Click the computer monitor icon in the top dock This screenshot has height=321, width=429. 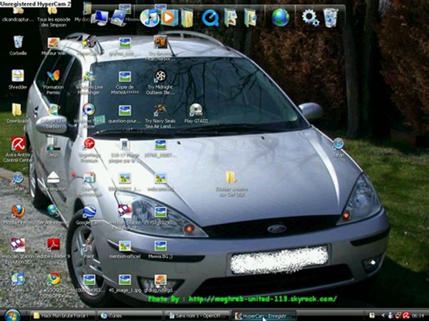[x=100, y=18]
